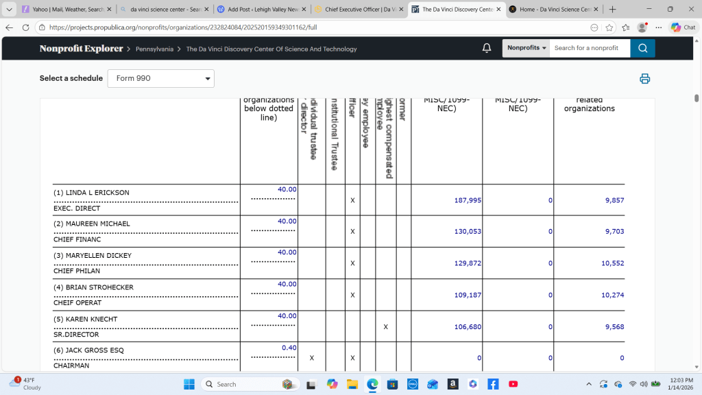The height and width of the screenshot is (395, 702).
Task: Add page to favorites with star icon
Action: pos(609,27)
